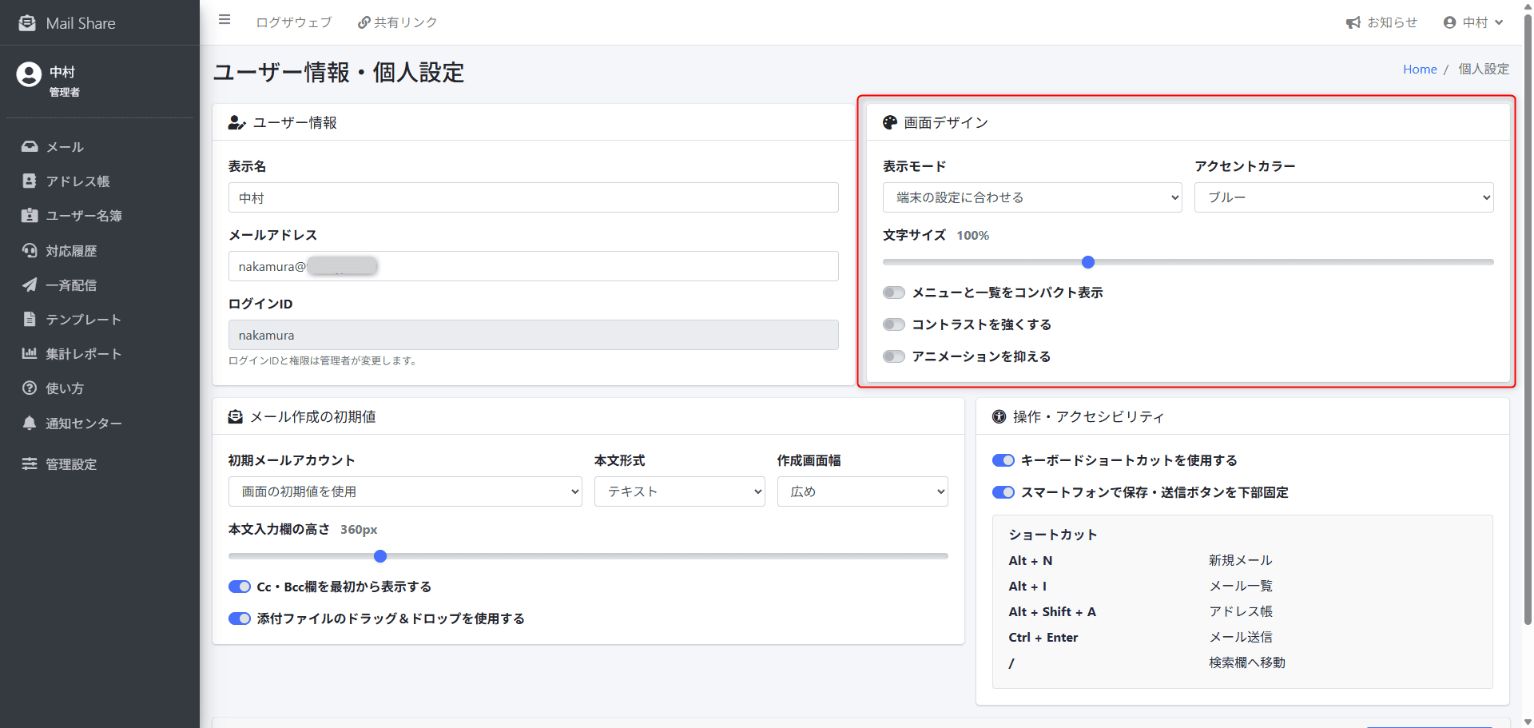
Task: Click the Ctrl + Enter shortcut text
Action: pyautogui.click(x=1043, y=638)
